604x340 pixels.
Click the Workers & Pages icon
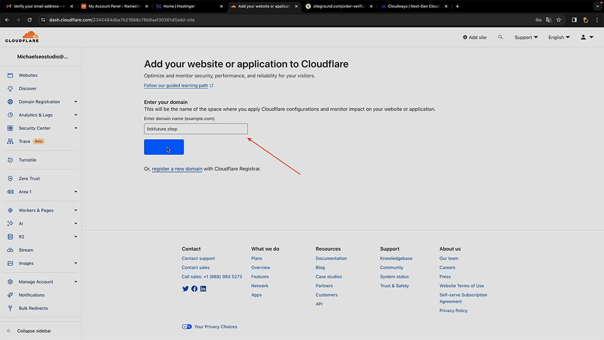pos(10,211)
